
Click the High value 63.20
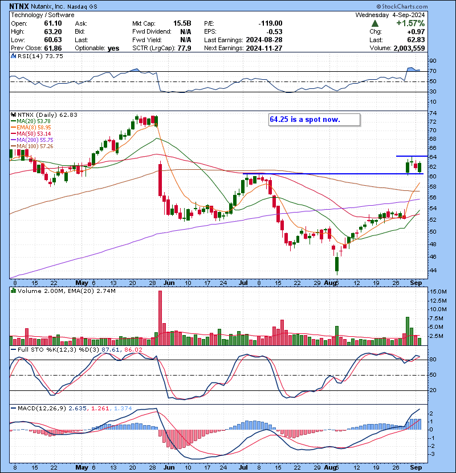53,32
